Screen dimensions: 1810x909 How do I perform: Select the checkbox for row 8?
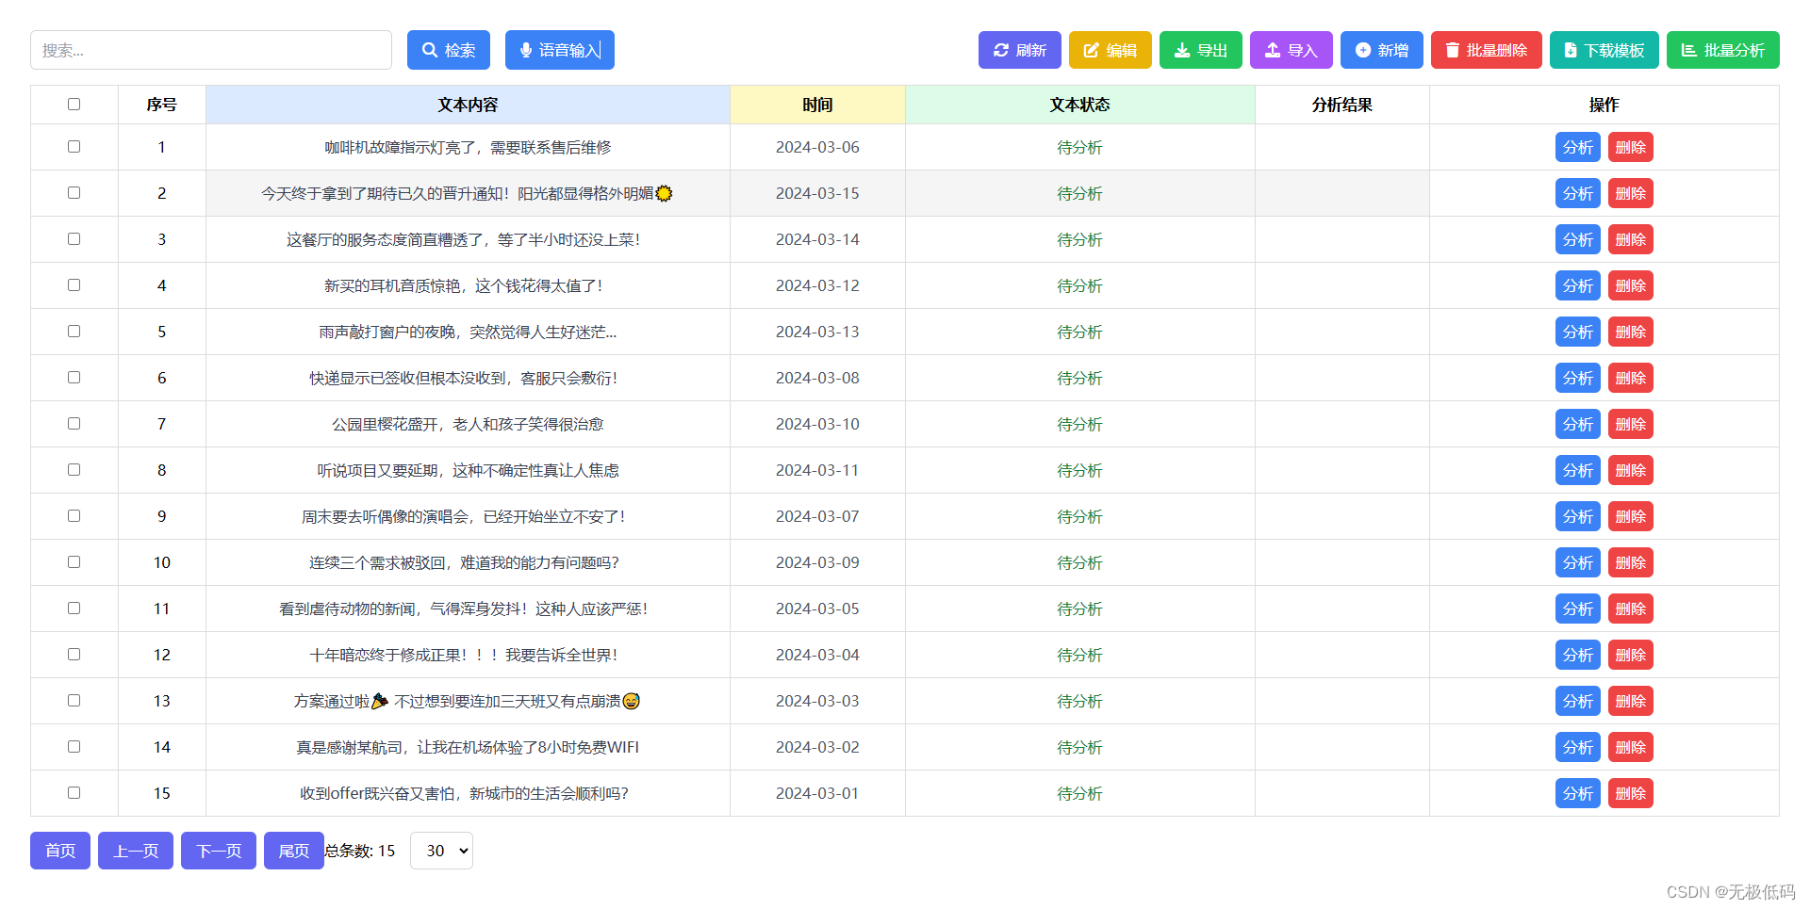pos(74,470)
